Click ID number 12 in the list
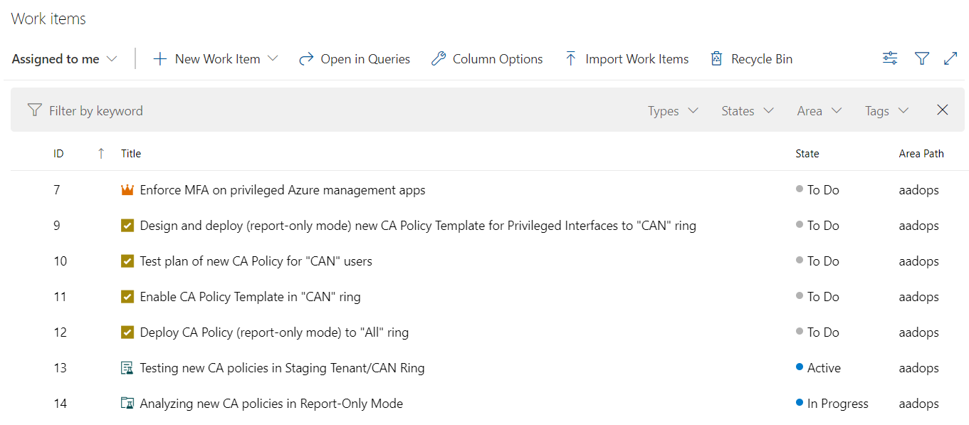 coord(60,332)
